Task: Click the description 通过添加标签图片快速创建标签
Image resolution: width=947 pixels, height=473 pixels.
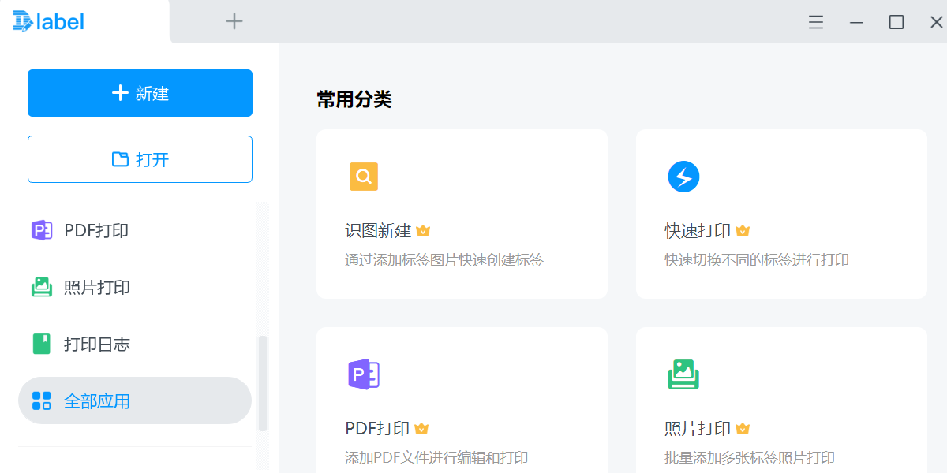Action: click(444, 260)
